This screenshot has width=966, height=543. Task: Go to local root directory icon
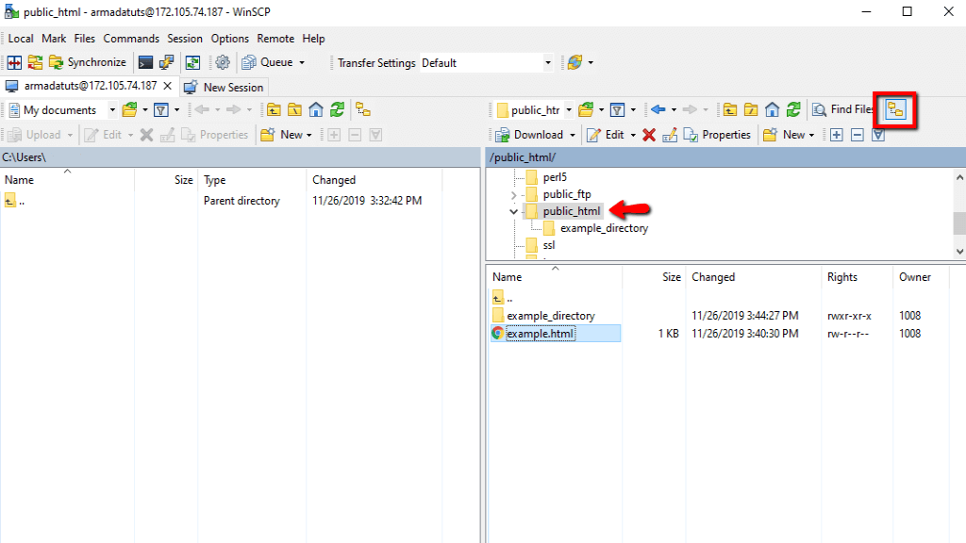[294, 110]
